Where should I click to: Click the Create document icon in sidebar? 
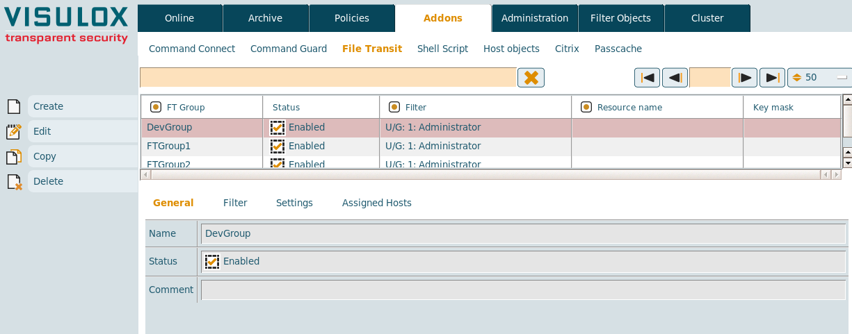pyautogui.click(x=13, y=106)
